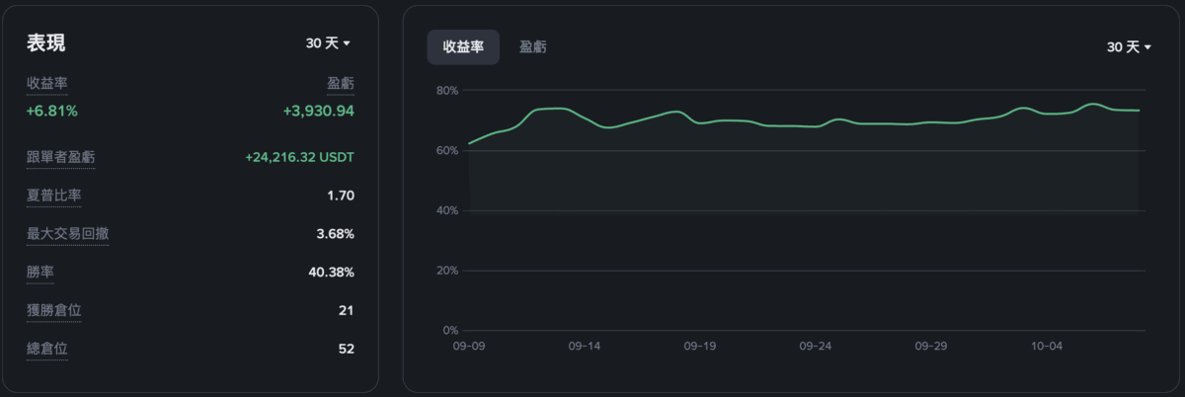
Task: Switch to the 盈虧 chart tab
Action: pos(533,47)
